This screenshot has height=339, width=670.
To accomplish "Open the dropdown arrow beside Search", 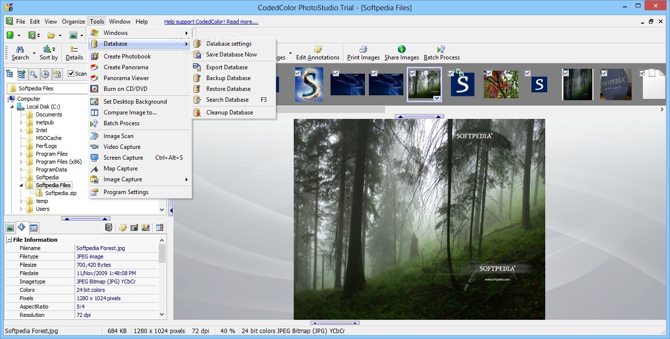I will 34,53.
